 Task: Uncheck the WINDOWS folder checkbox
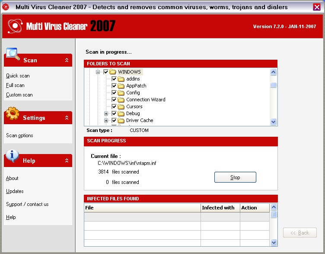pyautogui.click(x=106, y=72)
